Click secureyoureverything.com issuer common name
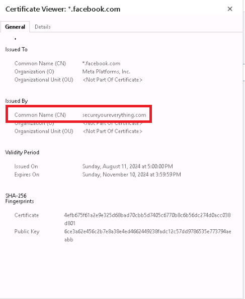Image resolution: width=245 pixels, height=299 pixels. tap(114, 115)
